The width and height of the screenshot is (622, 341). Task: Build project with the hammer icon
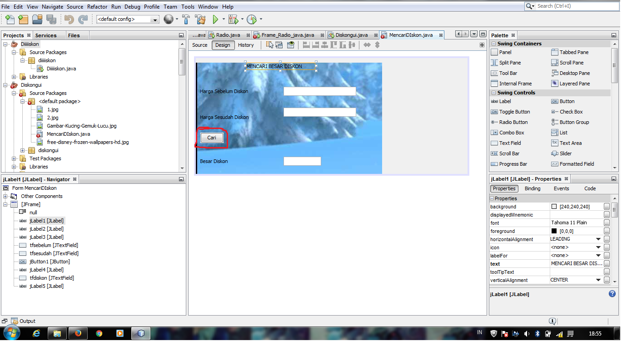point(186,19)
